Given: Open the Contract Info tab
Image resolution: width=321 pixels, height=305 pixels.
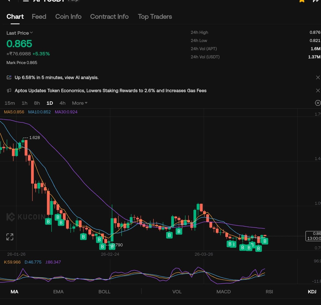Looking at the screenshot, I should tap(109, 17).
